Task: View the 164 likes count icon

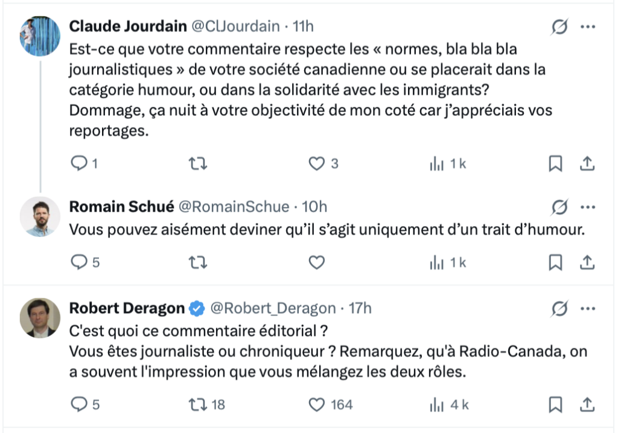Action: [x=316, y=405]
